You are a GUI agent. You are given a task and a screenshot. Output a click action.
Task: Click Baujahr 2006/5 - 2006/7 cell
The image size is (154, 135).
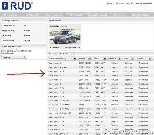click(x=85, y=63)
